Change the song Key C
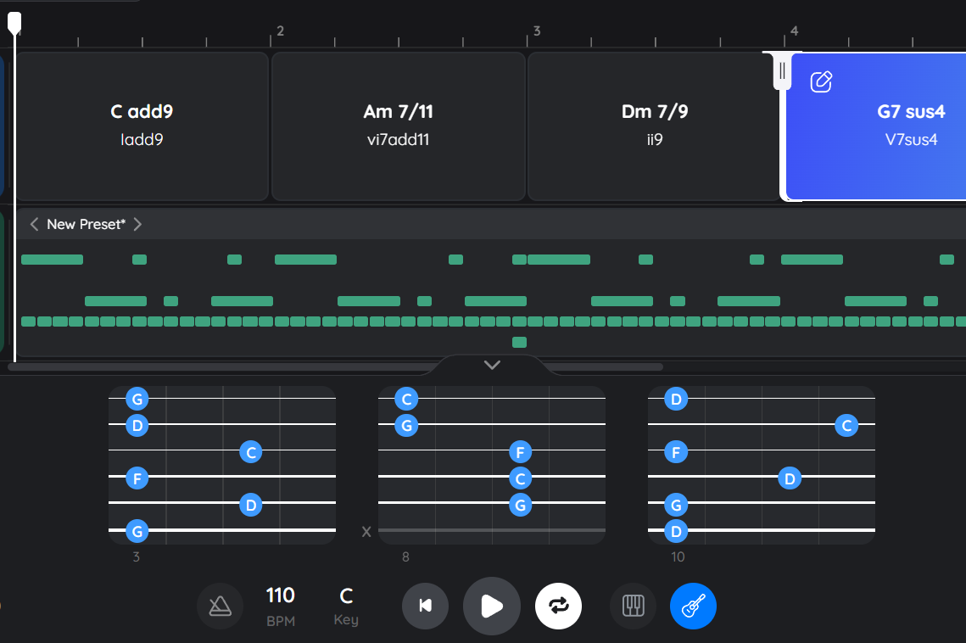The width and height of the screenshot is (966, 643). click(x=346, y=606)
